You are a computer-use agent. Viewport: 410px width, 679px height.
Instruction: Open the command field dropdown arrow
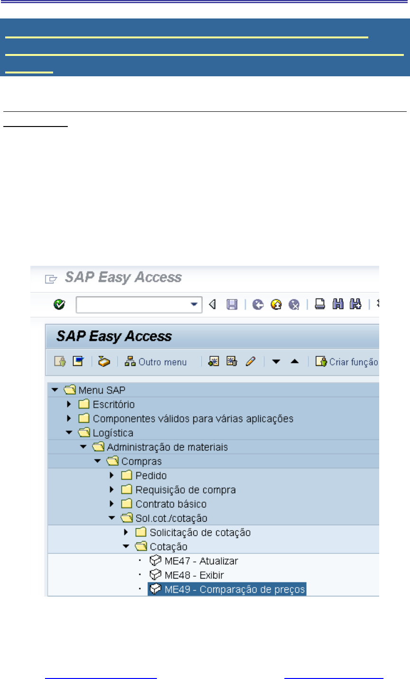click(x=194, y=305)
